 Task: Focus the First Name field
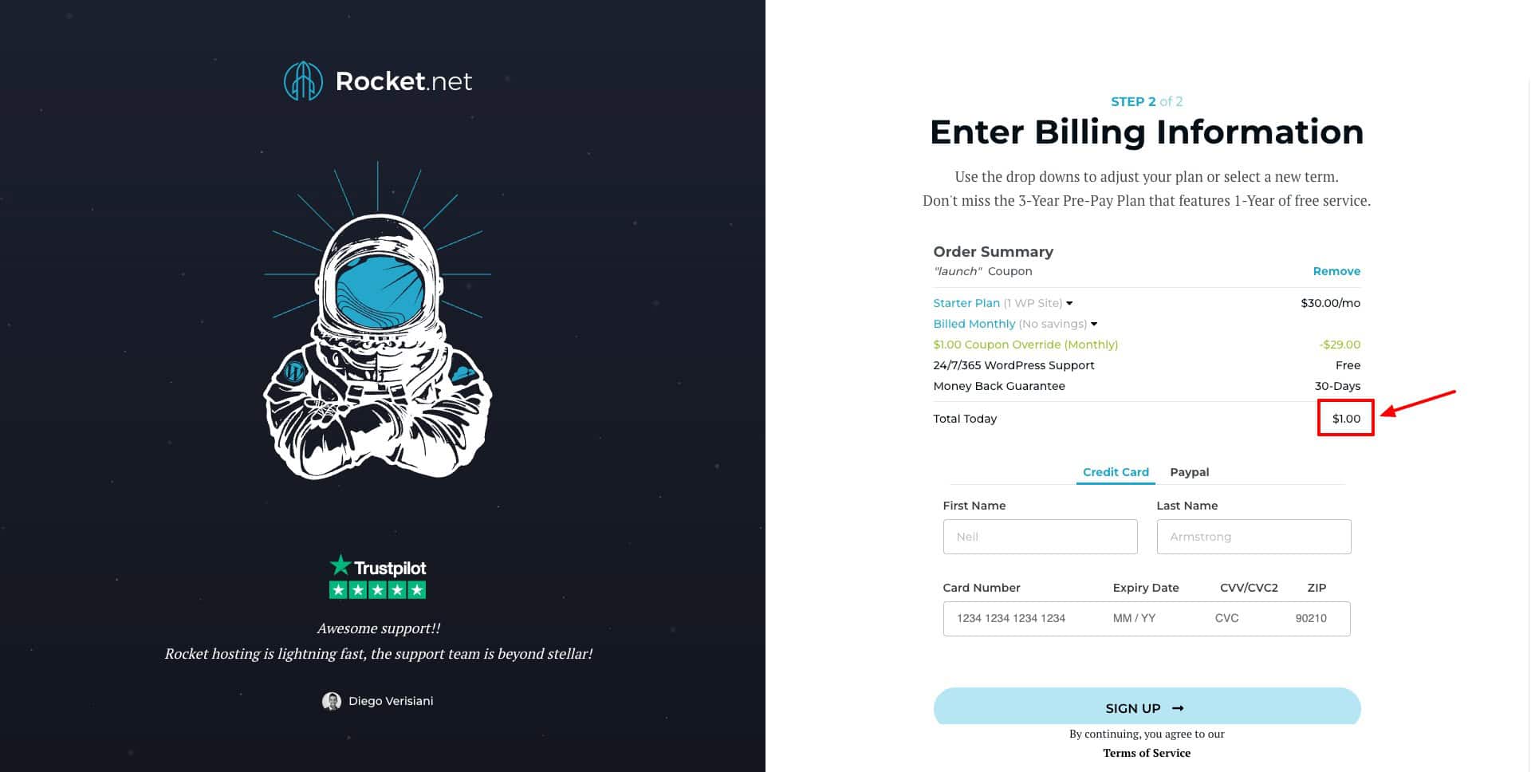[1040, 537]
